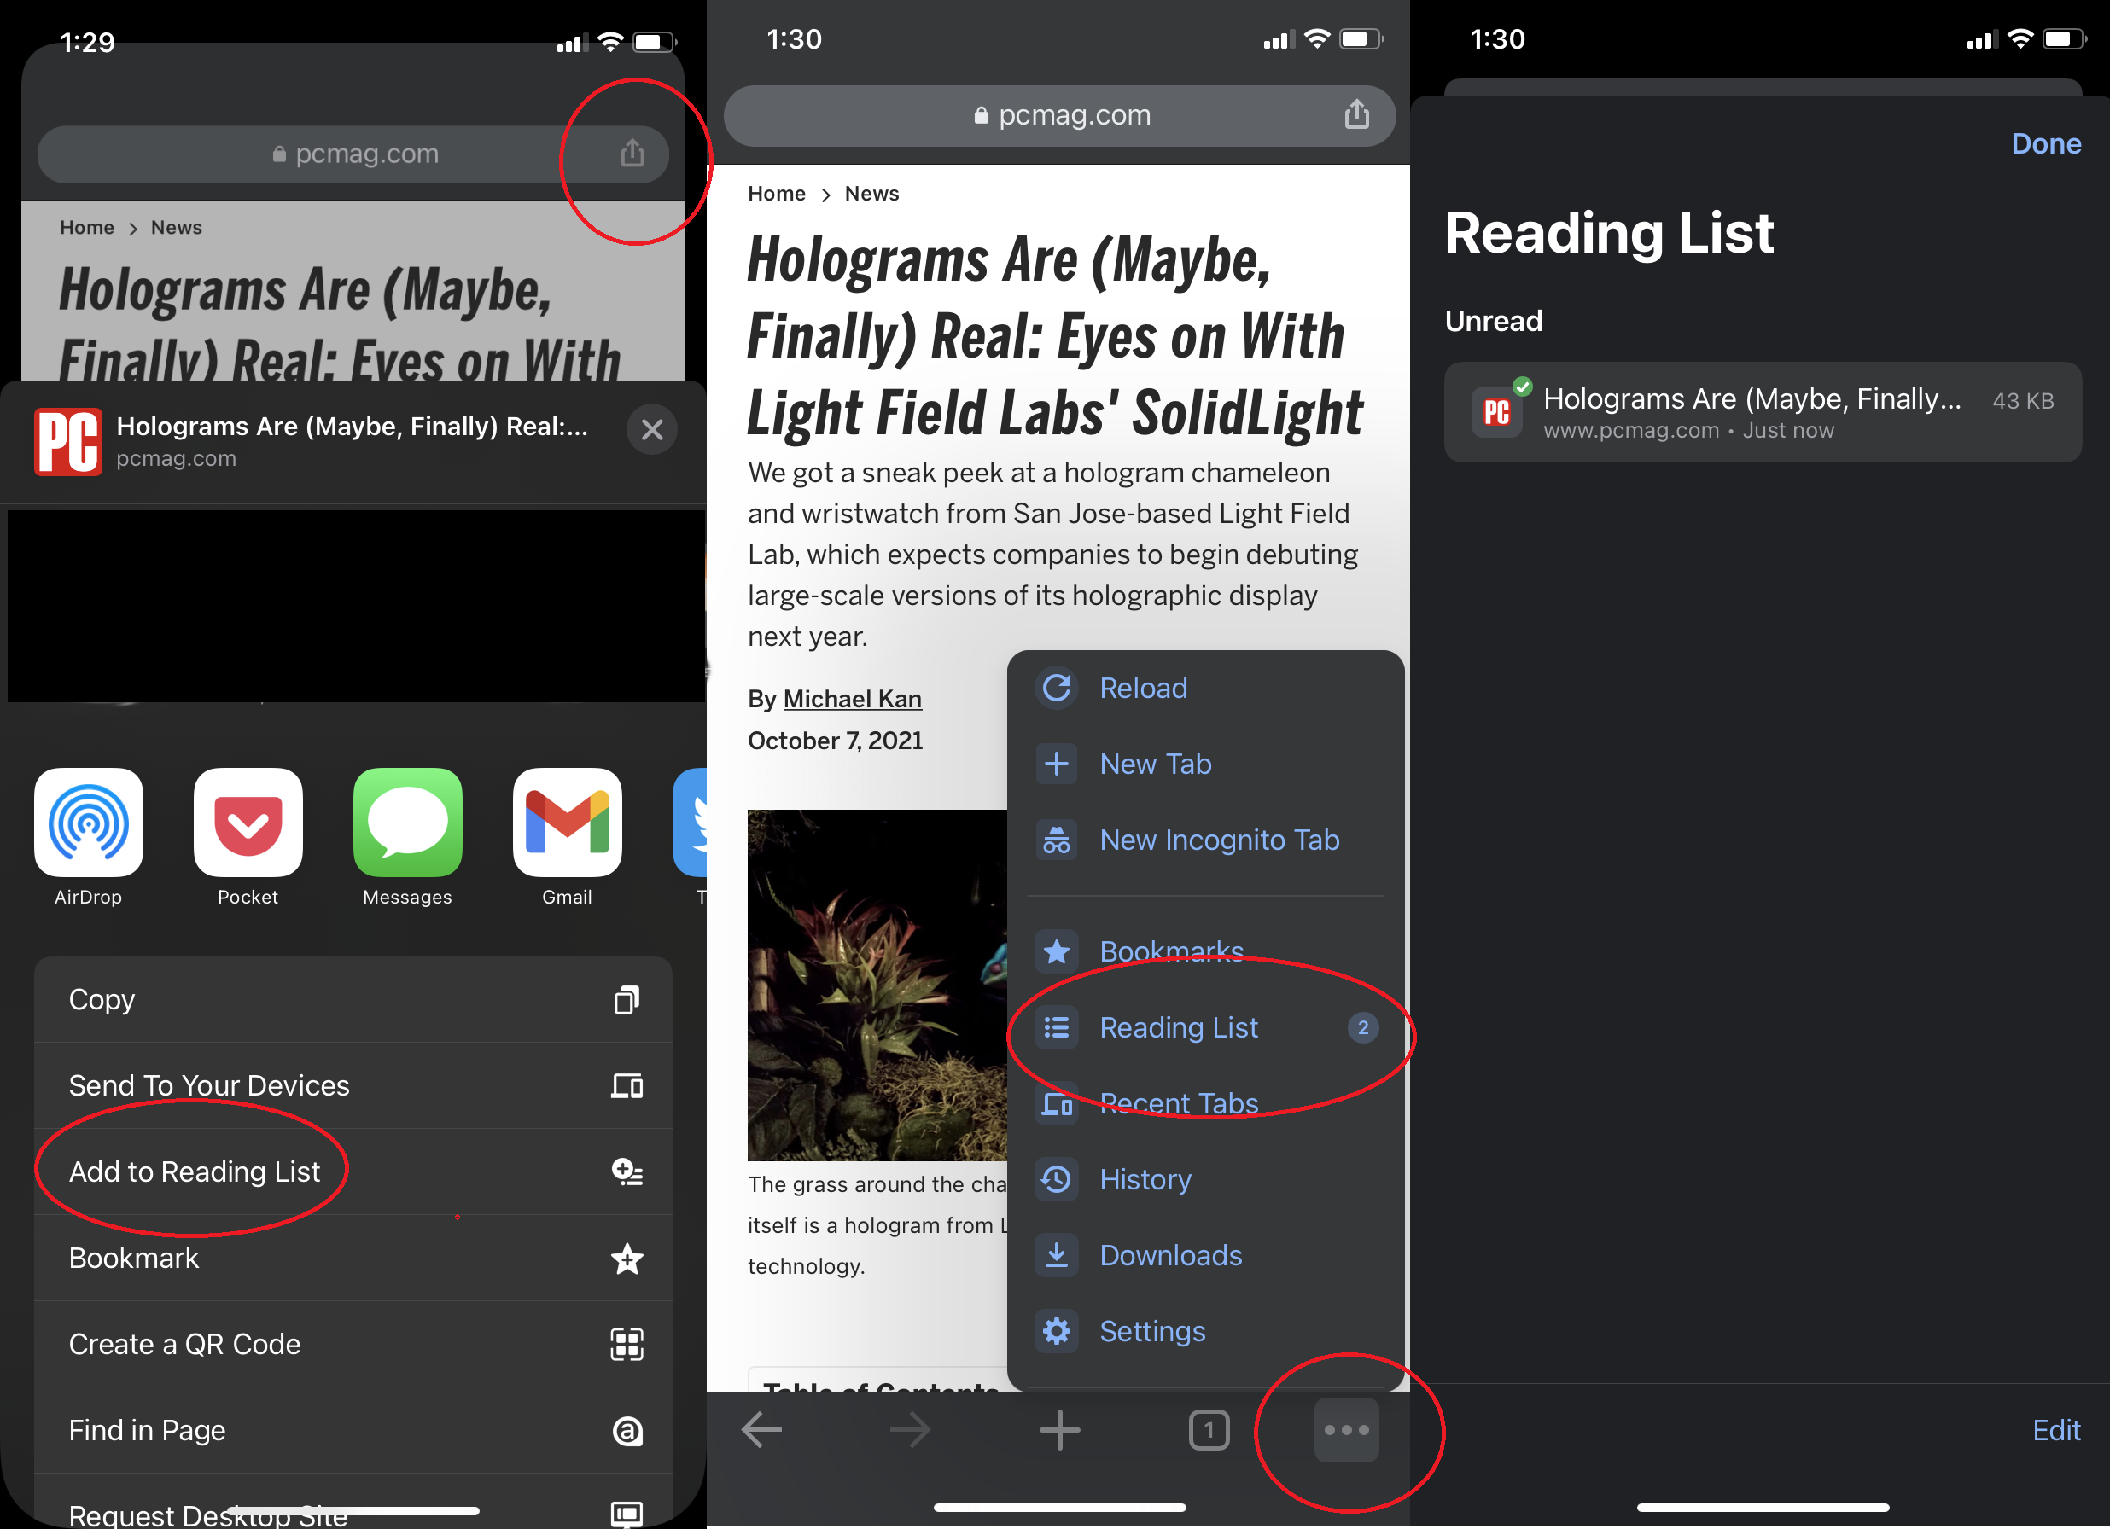Tap the Downloads arrow icon
The width and height of the screenshot is (2110, 1529).
tap(1057, 1256)
